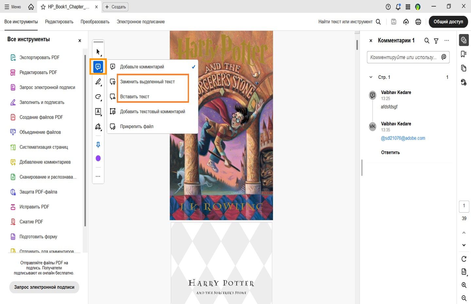Click Ответить to reply
The height and width of the screenshot is (304, 471).
(x=390, y=153)
